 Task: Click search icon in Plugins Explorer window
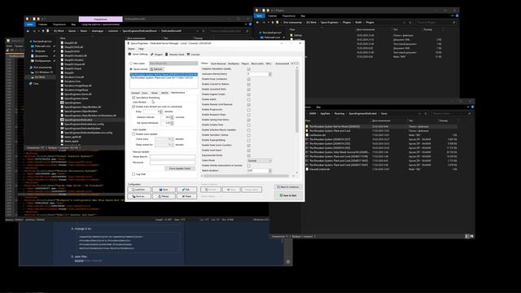pos(453,22)
